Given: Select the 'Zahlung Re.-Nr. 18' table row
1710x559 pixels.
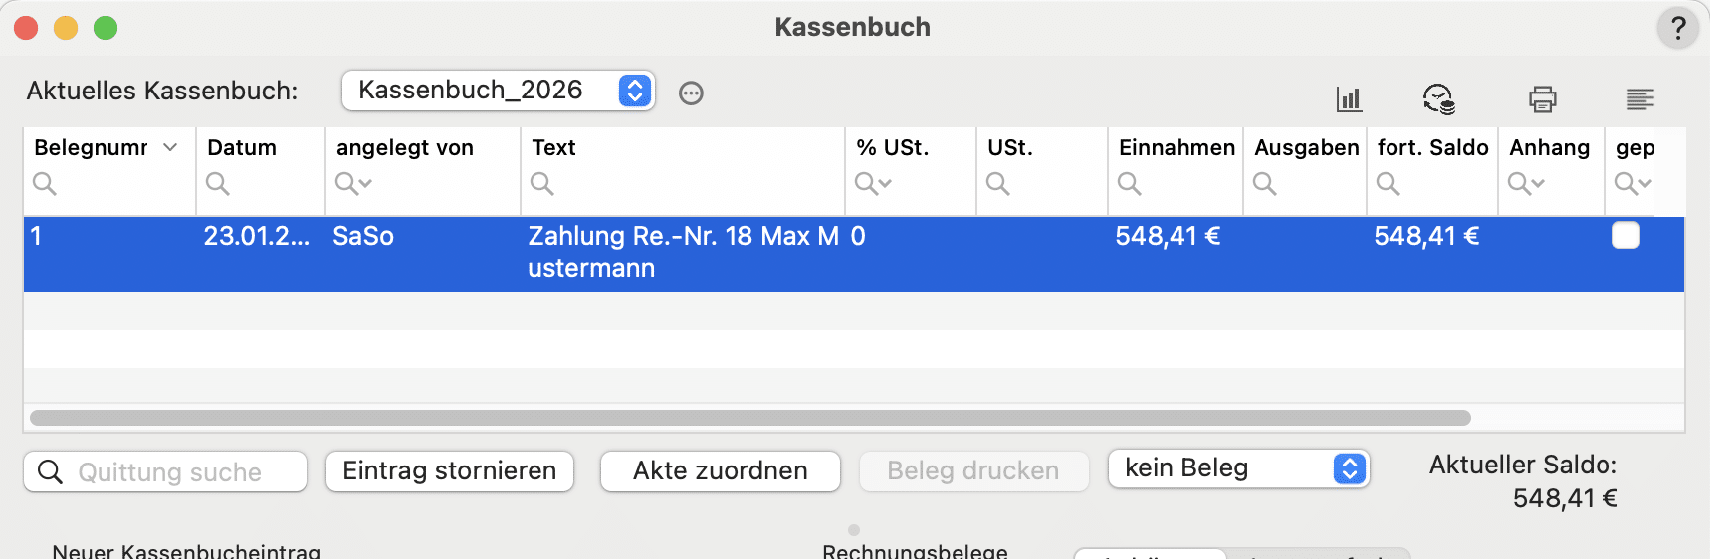Looking at the screenshot, I should (683, 253).
